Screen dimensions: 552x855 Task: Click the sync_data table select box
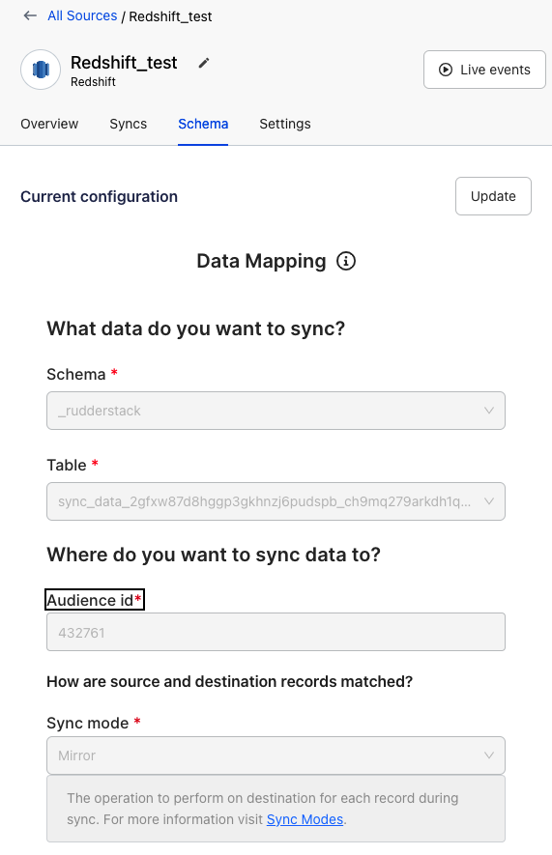click(x=276, y=501)
